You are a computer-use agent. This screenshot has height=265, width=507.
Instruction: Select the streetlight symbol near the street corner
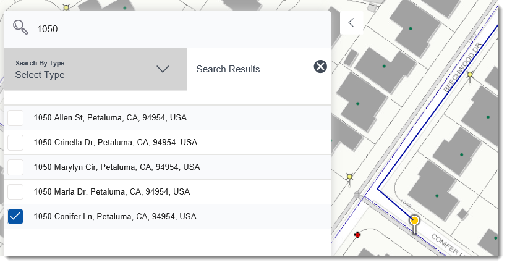(351, 177)
